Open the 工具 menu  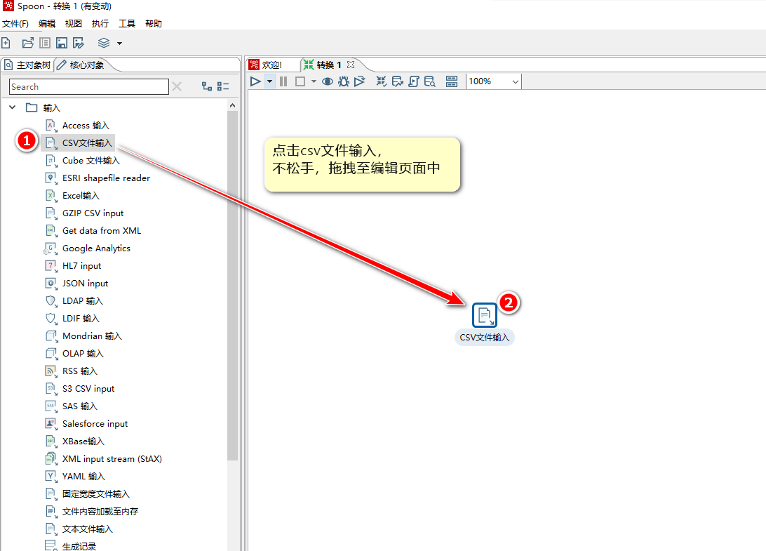127,23
